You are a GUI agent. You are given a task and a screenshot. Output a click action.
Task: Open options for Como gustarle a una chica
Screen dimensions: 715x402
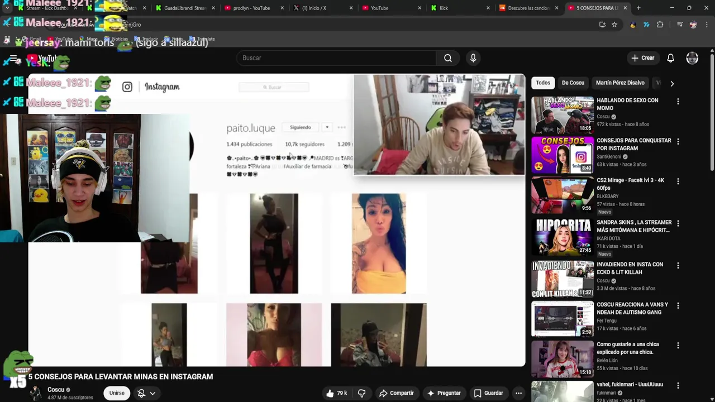(678, 346)
